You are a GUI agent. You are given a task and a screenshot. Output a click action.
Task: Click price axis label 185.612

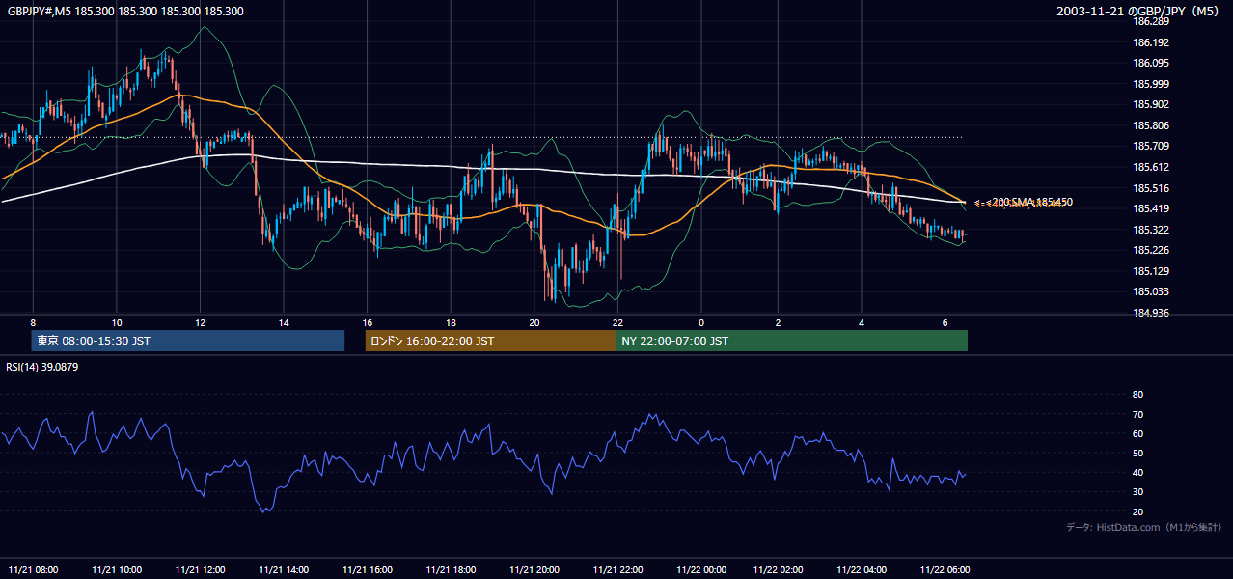click(1152, 167)
